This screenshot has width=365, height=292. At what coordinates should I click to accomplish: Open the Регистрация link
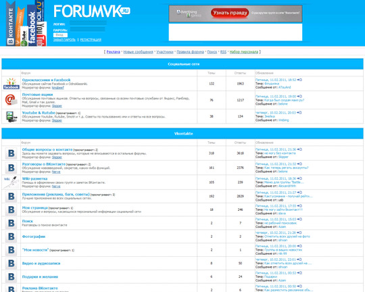click(x=91, y=40)
